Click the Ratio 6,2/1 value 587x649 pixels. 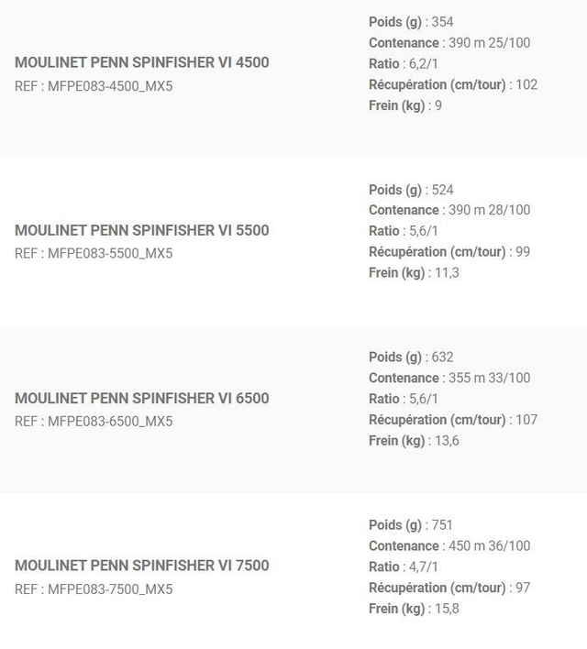pos(404,64)
